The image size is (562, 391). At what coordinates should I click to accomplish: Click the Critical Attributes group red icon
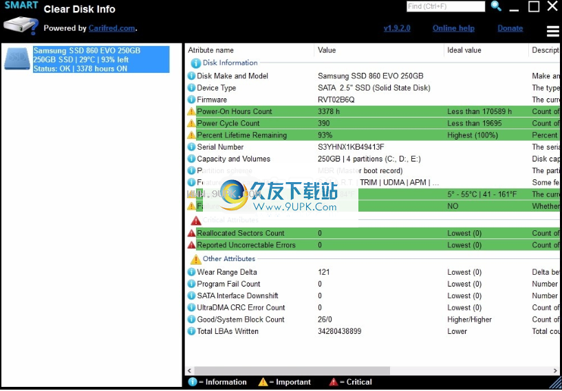[x=196, y=221]
